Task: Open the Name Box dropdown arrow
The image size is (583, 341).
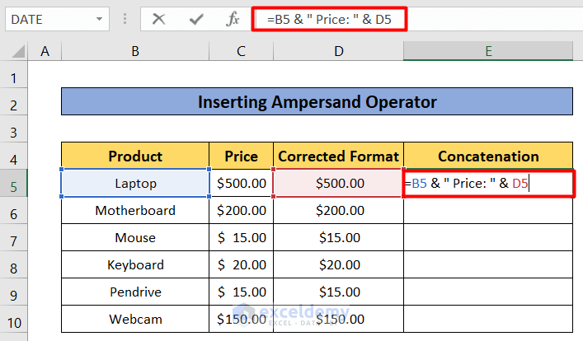Action: [x=100, y=18]
